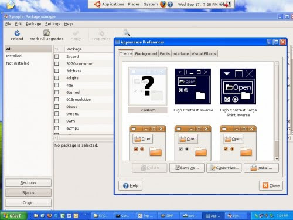293x220 pixels.
Task: Click the volume icon in top panel
Action: point(222,4)
